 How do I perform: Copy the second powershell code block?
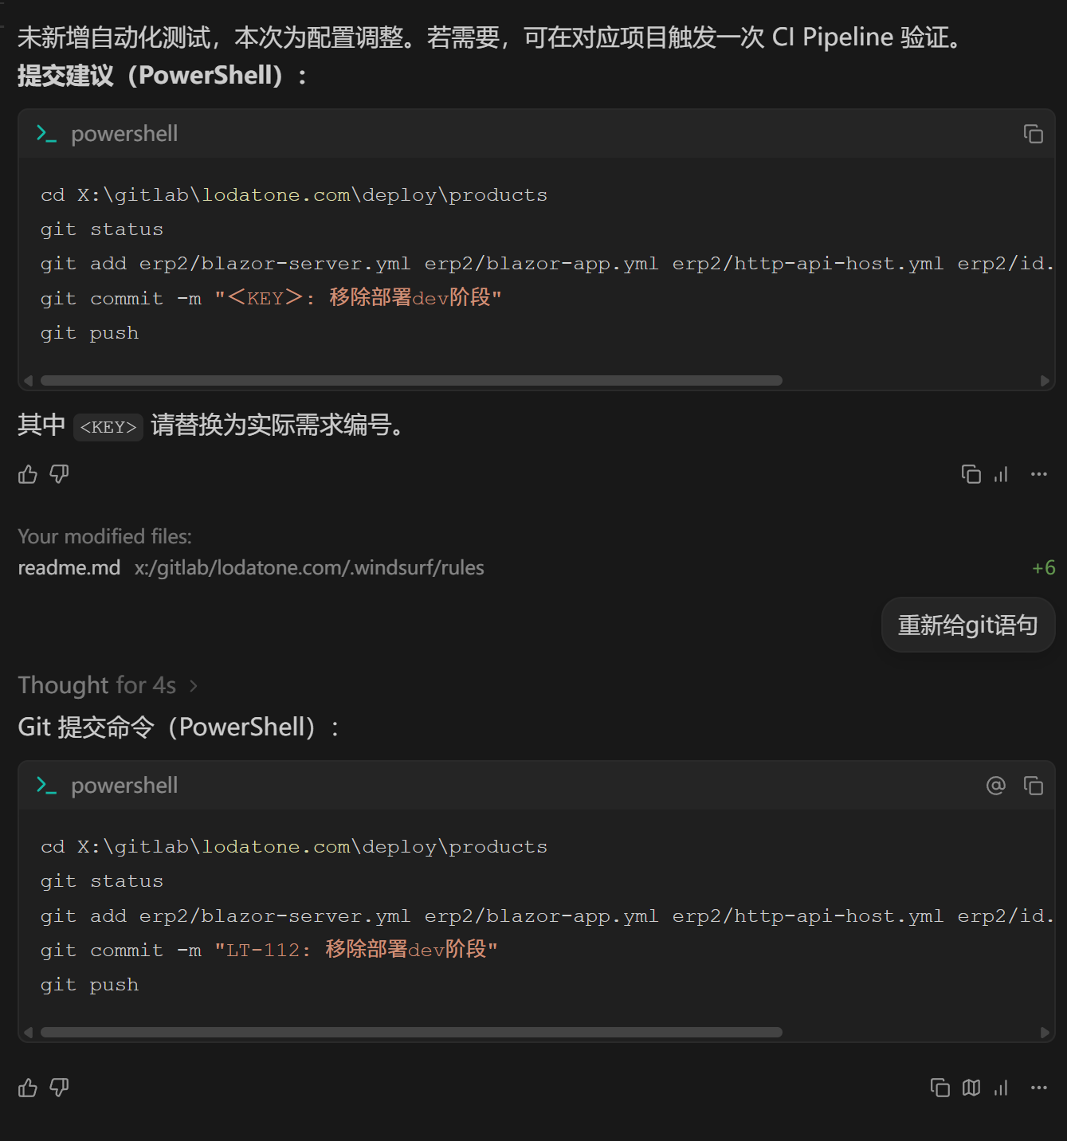point(1033,786)
